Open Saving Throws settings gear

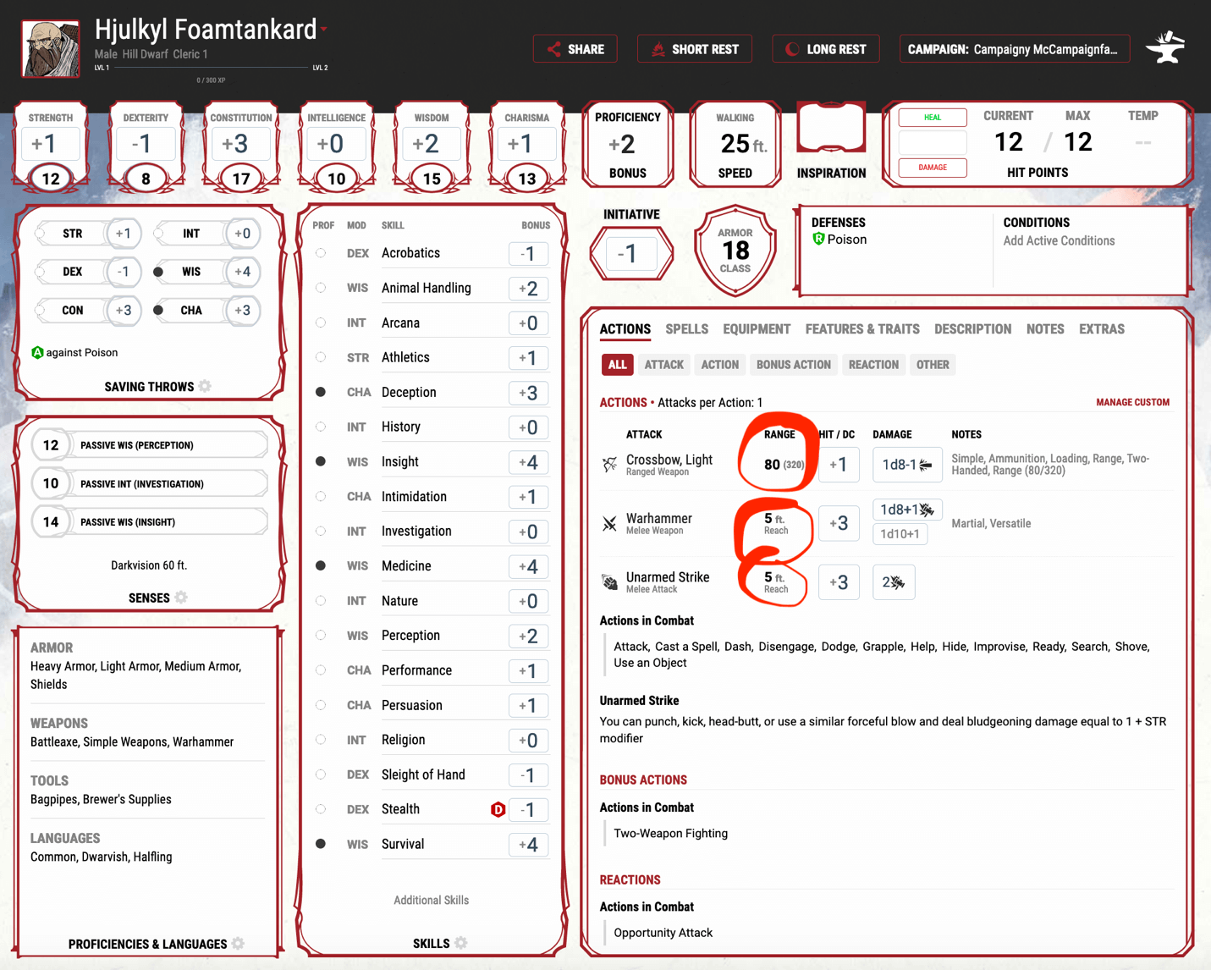205,387
